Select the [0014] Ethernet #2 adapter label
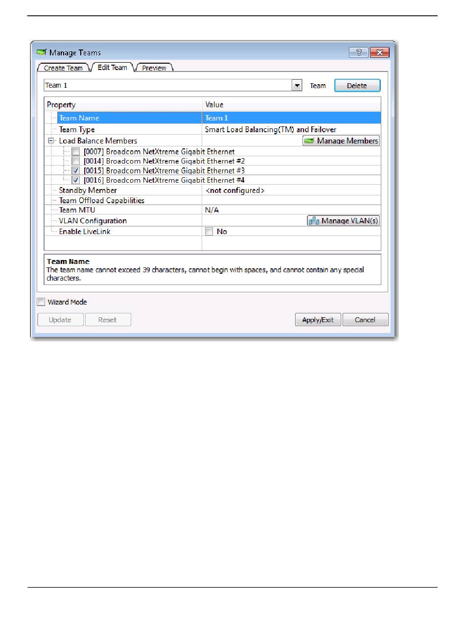The width and height of the screenshot is (465, 617). tap(164, 161)
